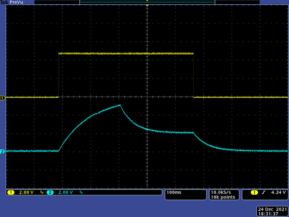Click the channel 1 yellow badge
Screen dimensions: 289x217
[11, 192]
